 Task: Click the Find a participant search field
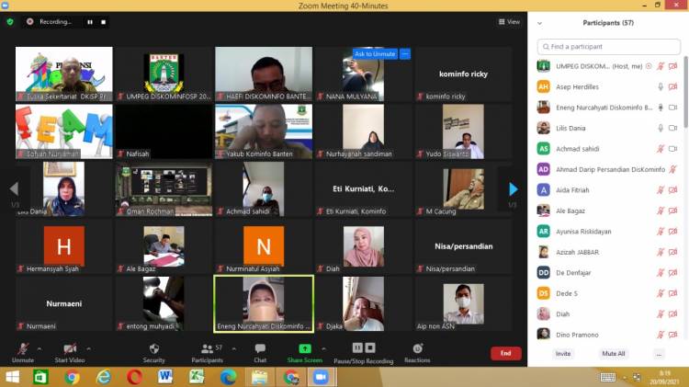coord(608,46)
